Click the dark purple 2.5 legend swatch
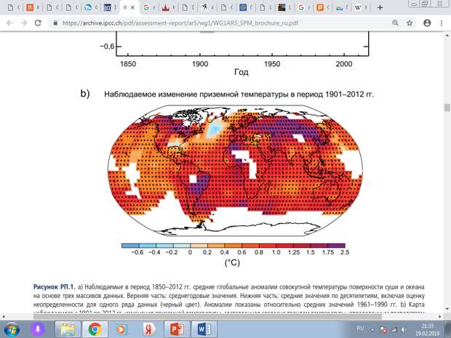This screenshot has width=451, height=338. (336, 246)
